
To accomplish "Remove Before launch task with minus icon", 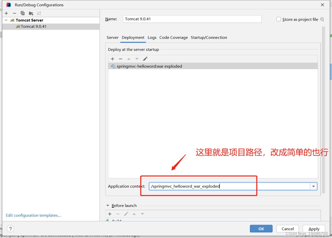I will click(118, 214).
